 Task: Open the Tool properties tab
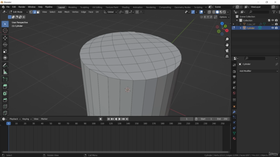[x=234, y=65]
